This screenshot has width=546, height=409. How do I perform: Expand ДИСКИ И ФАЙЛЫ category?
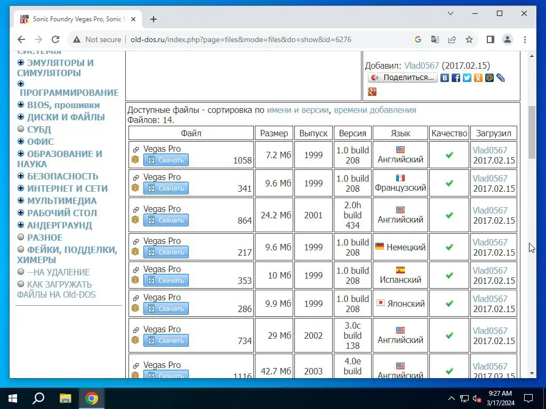(21, 117)
